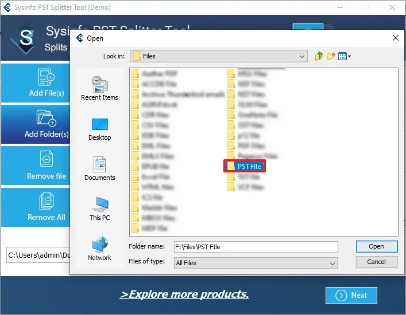The height and width of the screenshot is (315, 406).
Task: Cancel the Open dialog
Action: 377,262
